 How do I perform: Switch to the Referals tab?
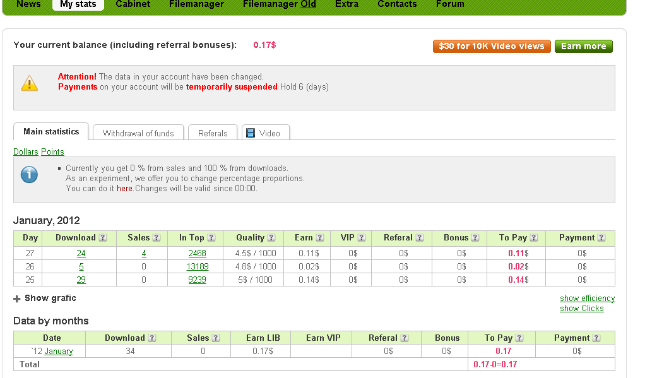point(213,133)
